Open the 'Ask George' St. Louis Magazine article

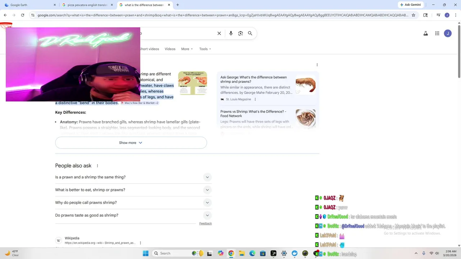point(254,79)
